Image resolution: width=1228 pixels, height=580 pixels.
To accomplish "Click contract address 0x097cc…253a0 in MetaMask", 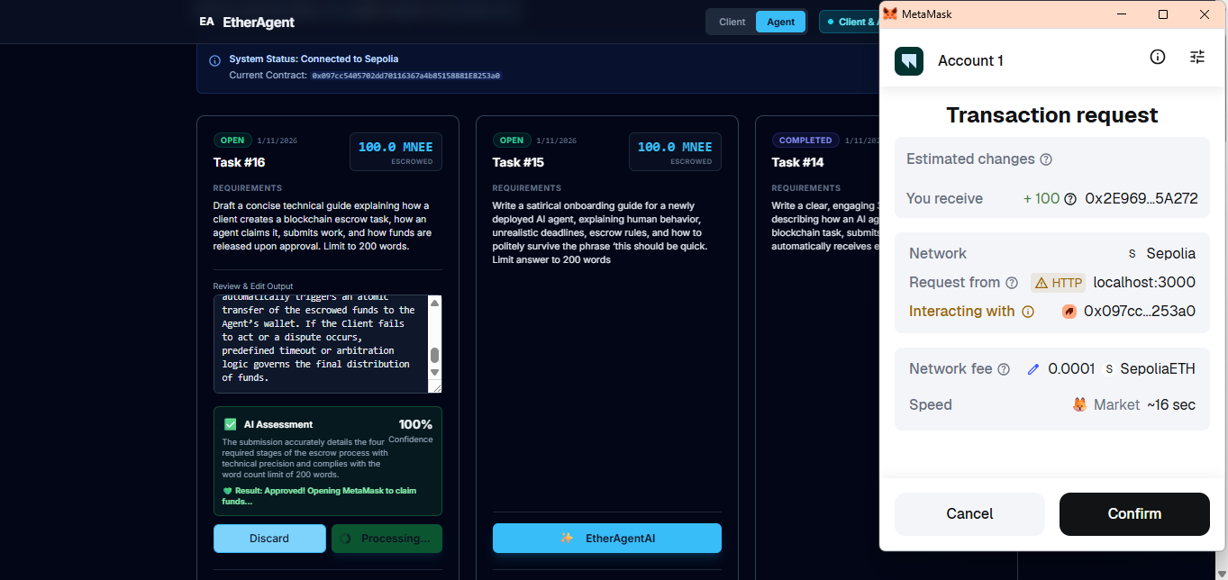I will coord(1140,312).
